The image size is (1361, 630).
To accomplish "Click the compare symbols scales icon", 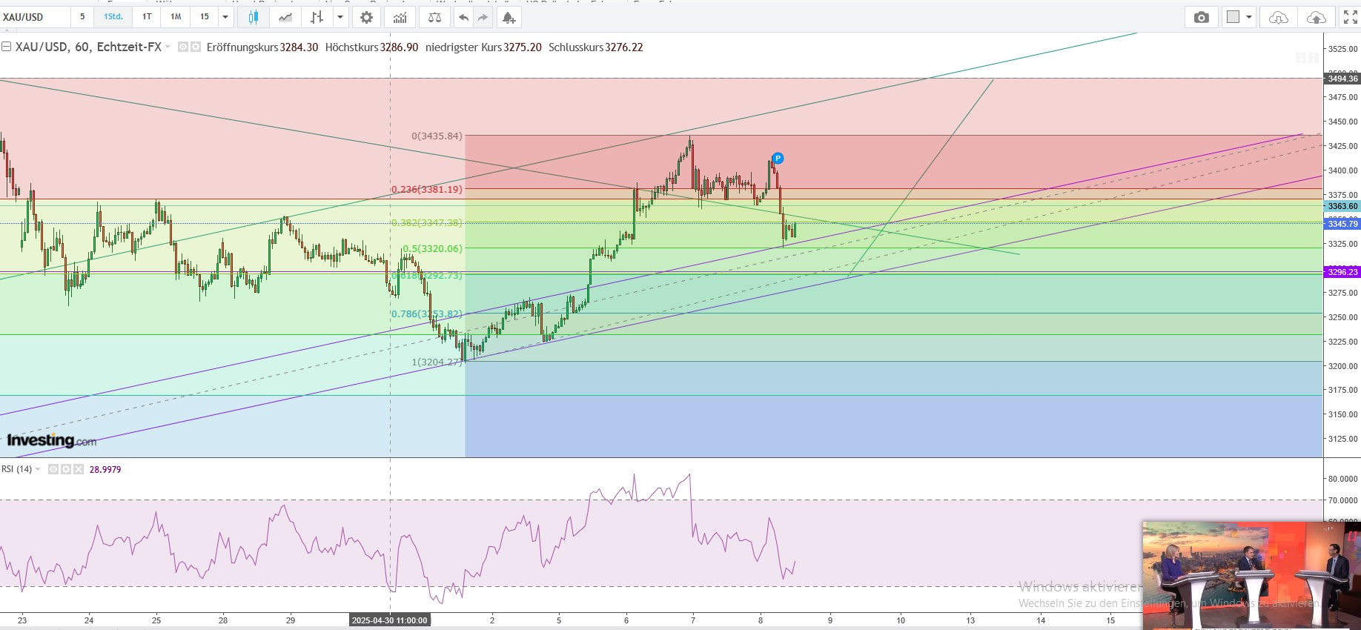I will pos(435,17).
